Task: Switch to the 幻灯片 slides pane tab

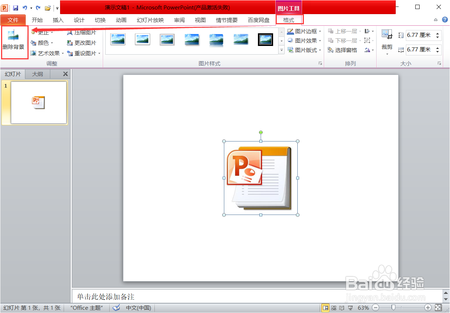Action: coord(13,74)
